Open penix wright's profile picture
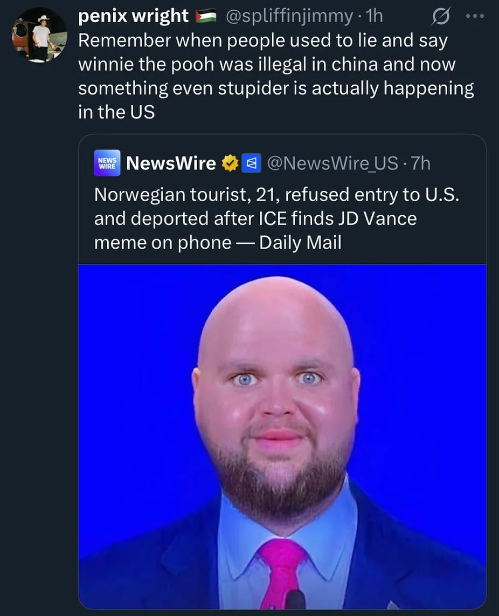This screenshot has width=499, height=616. pyautogui.click(x=39, y=36)
